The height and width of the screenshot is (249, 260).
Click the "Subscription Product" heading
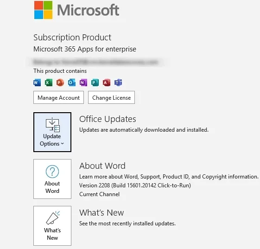pos(72,37)
